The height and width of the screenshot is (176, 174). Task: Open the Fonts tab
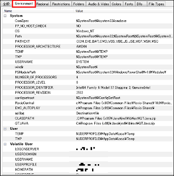pos(129,4)
